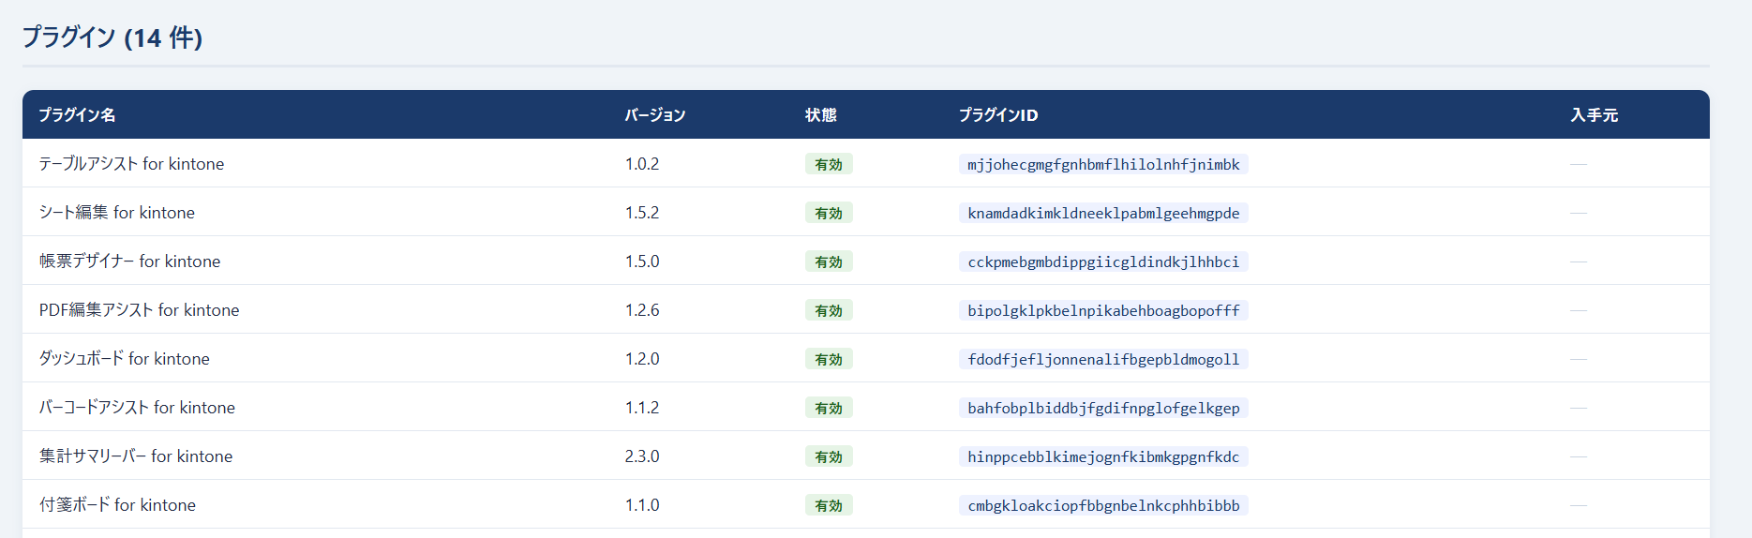This screenshot has width=1752, height=538.
Task: Click version 1.1.2 cell
Action: pyautogui.click(x=642, y=408)
